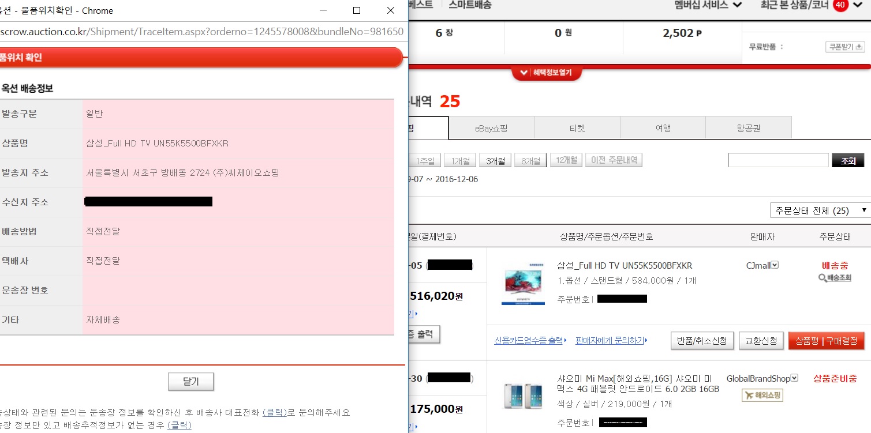The image size is (871, 433).
Task: Open the 멤버십 서비스 dropdown menu
Action: point(708,5)
